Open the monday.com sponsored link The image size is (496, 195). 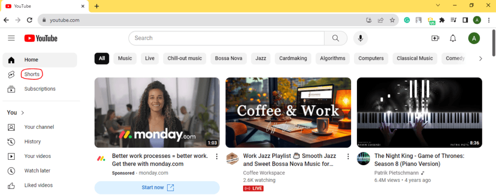[x=154, y=173]
